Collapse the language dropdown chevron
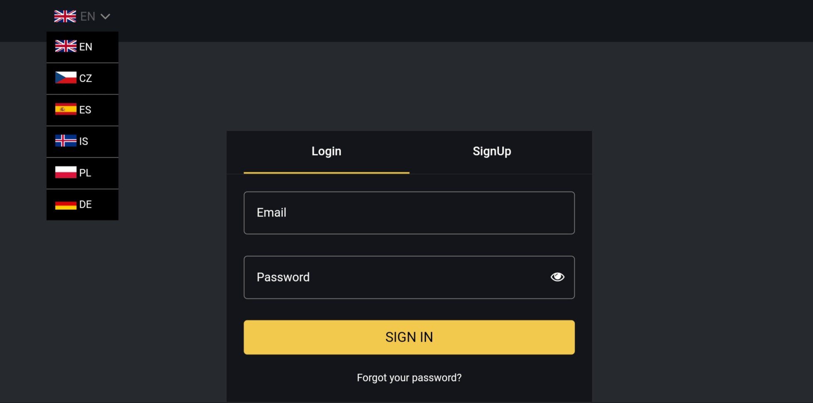 105,17
